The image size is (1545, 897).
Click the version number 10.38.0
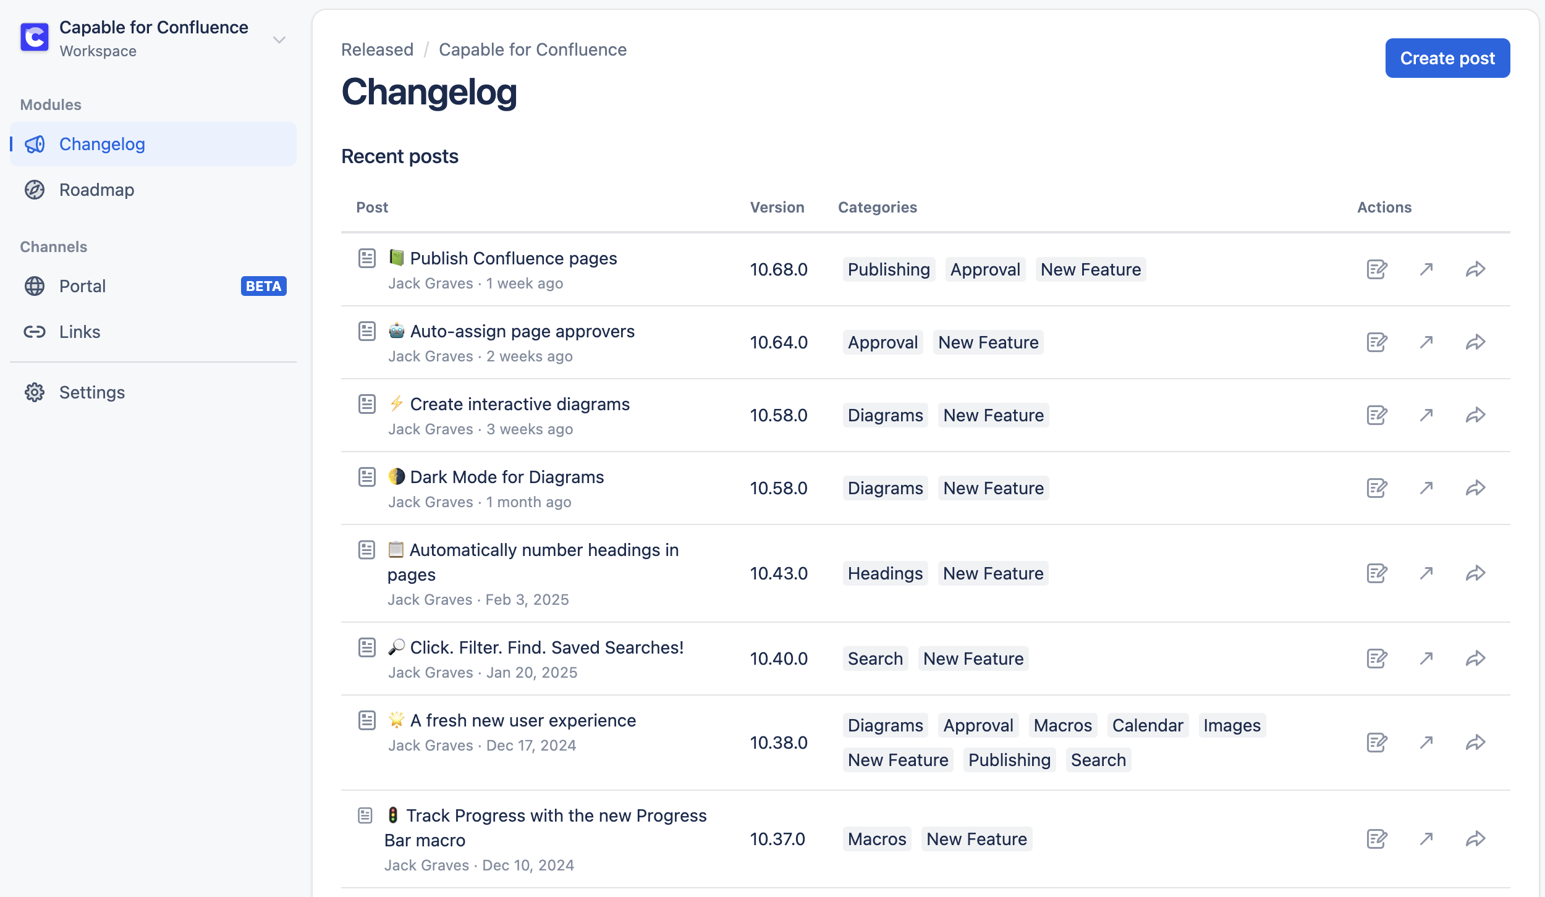tap(779, 743)
